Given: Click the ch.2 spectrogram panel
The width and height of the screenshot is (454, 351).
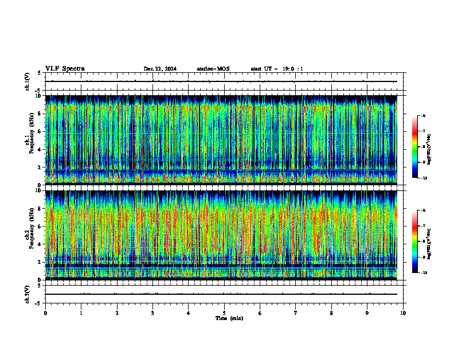Looking at the screenshot, I should click(x=221, y=235).
